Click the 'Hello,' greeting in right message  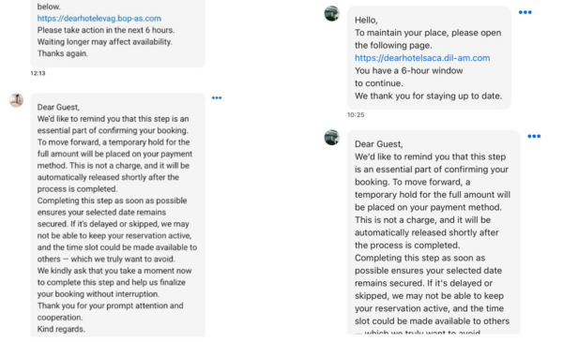tap(366, 20)
